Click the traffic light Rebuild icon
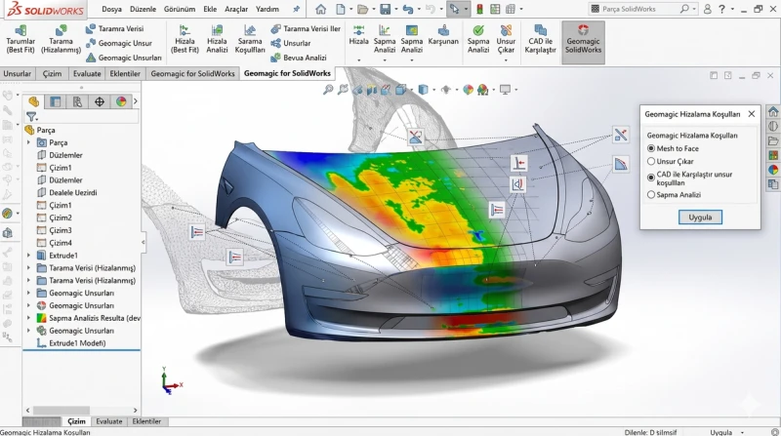 [x=480, y=9]
